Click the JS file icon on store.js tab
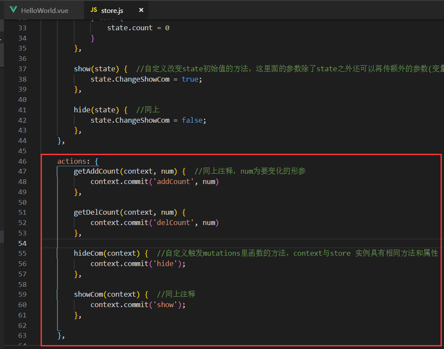Screen dimensions: 444x349 pyautogui.click(x=94, y=10)
